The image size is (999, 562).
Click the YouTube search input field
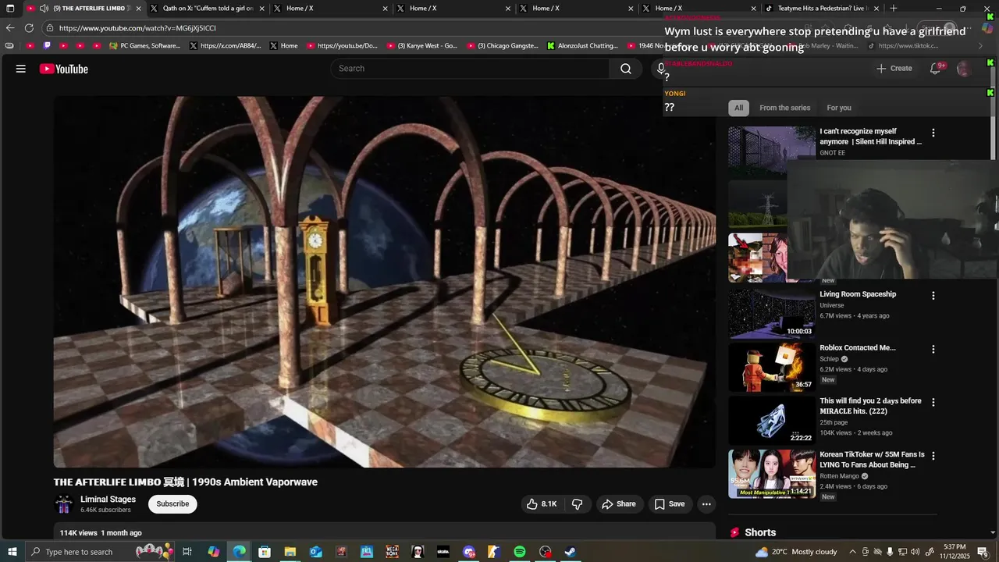coord(471,69)
